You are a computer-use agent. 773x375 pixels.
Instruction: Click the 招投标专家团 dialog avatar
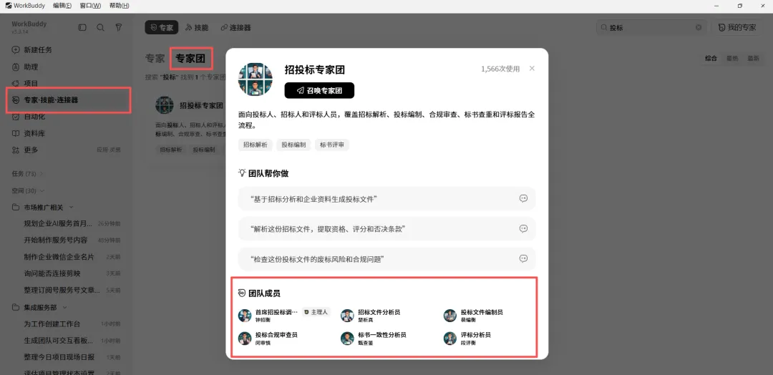tap(256, 79)
